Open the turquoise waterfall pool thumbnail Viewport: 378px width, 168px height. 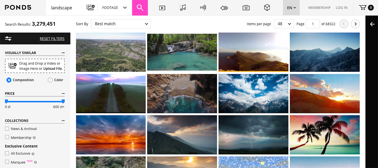(x=182, y=52)
